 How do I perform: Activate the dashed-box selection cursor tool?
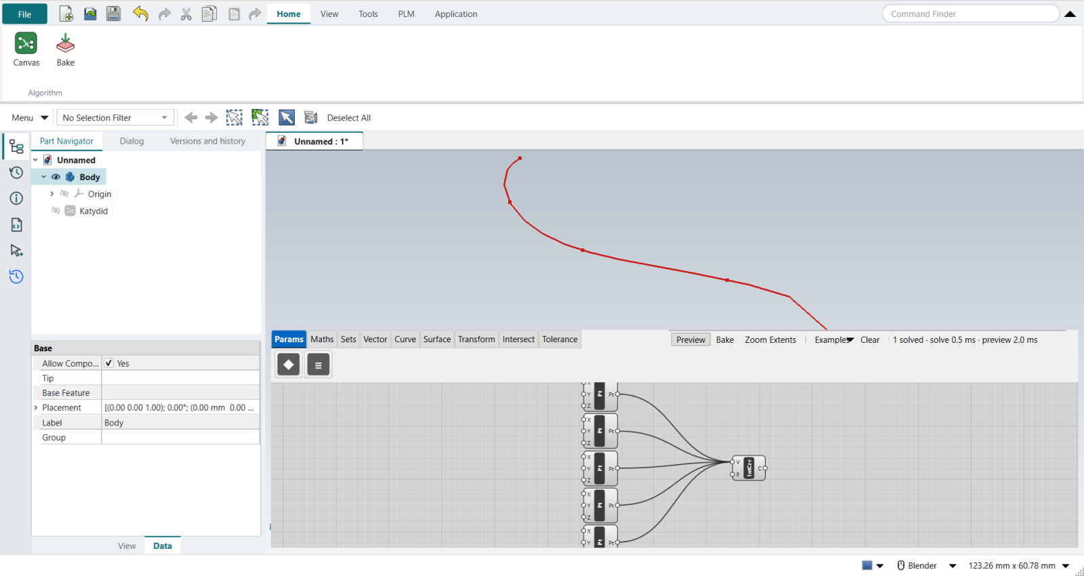click(x=234, y=117)
